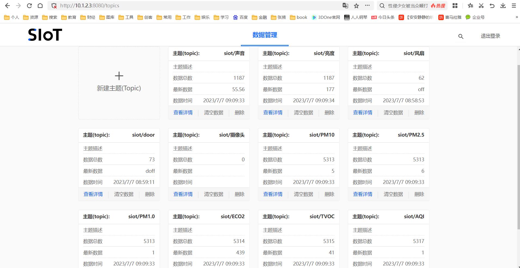520x268 pixels.
Task: Click the SIoT logo
Action: (45, 35)
